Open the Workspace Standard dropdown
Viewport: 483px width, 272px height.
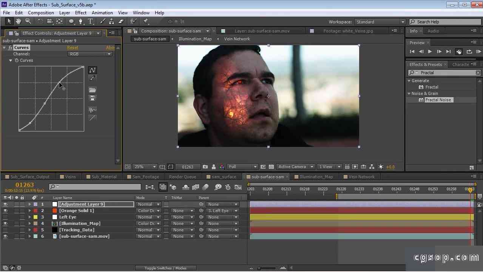[x=380, y=22]
